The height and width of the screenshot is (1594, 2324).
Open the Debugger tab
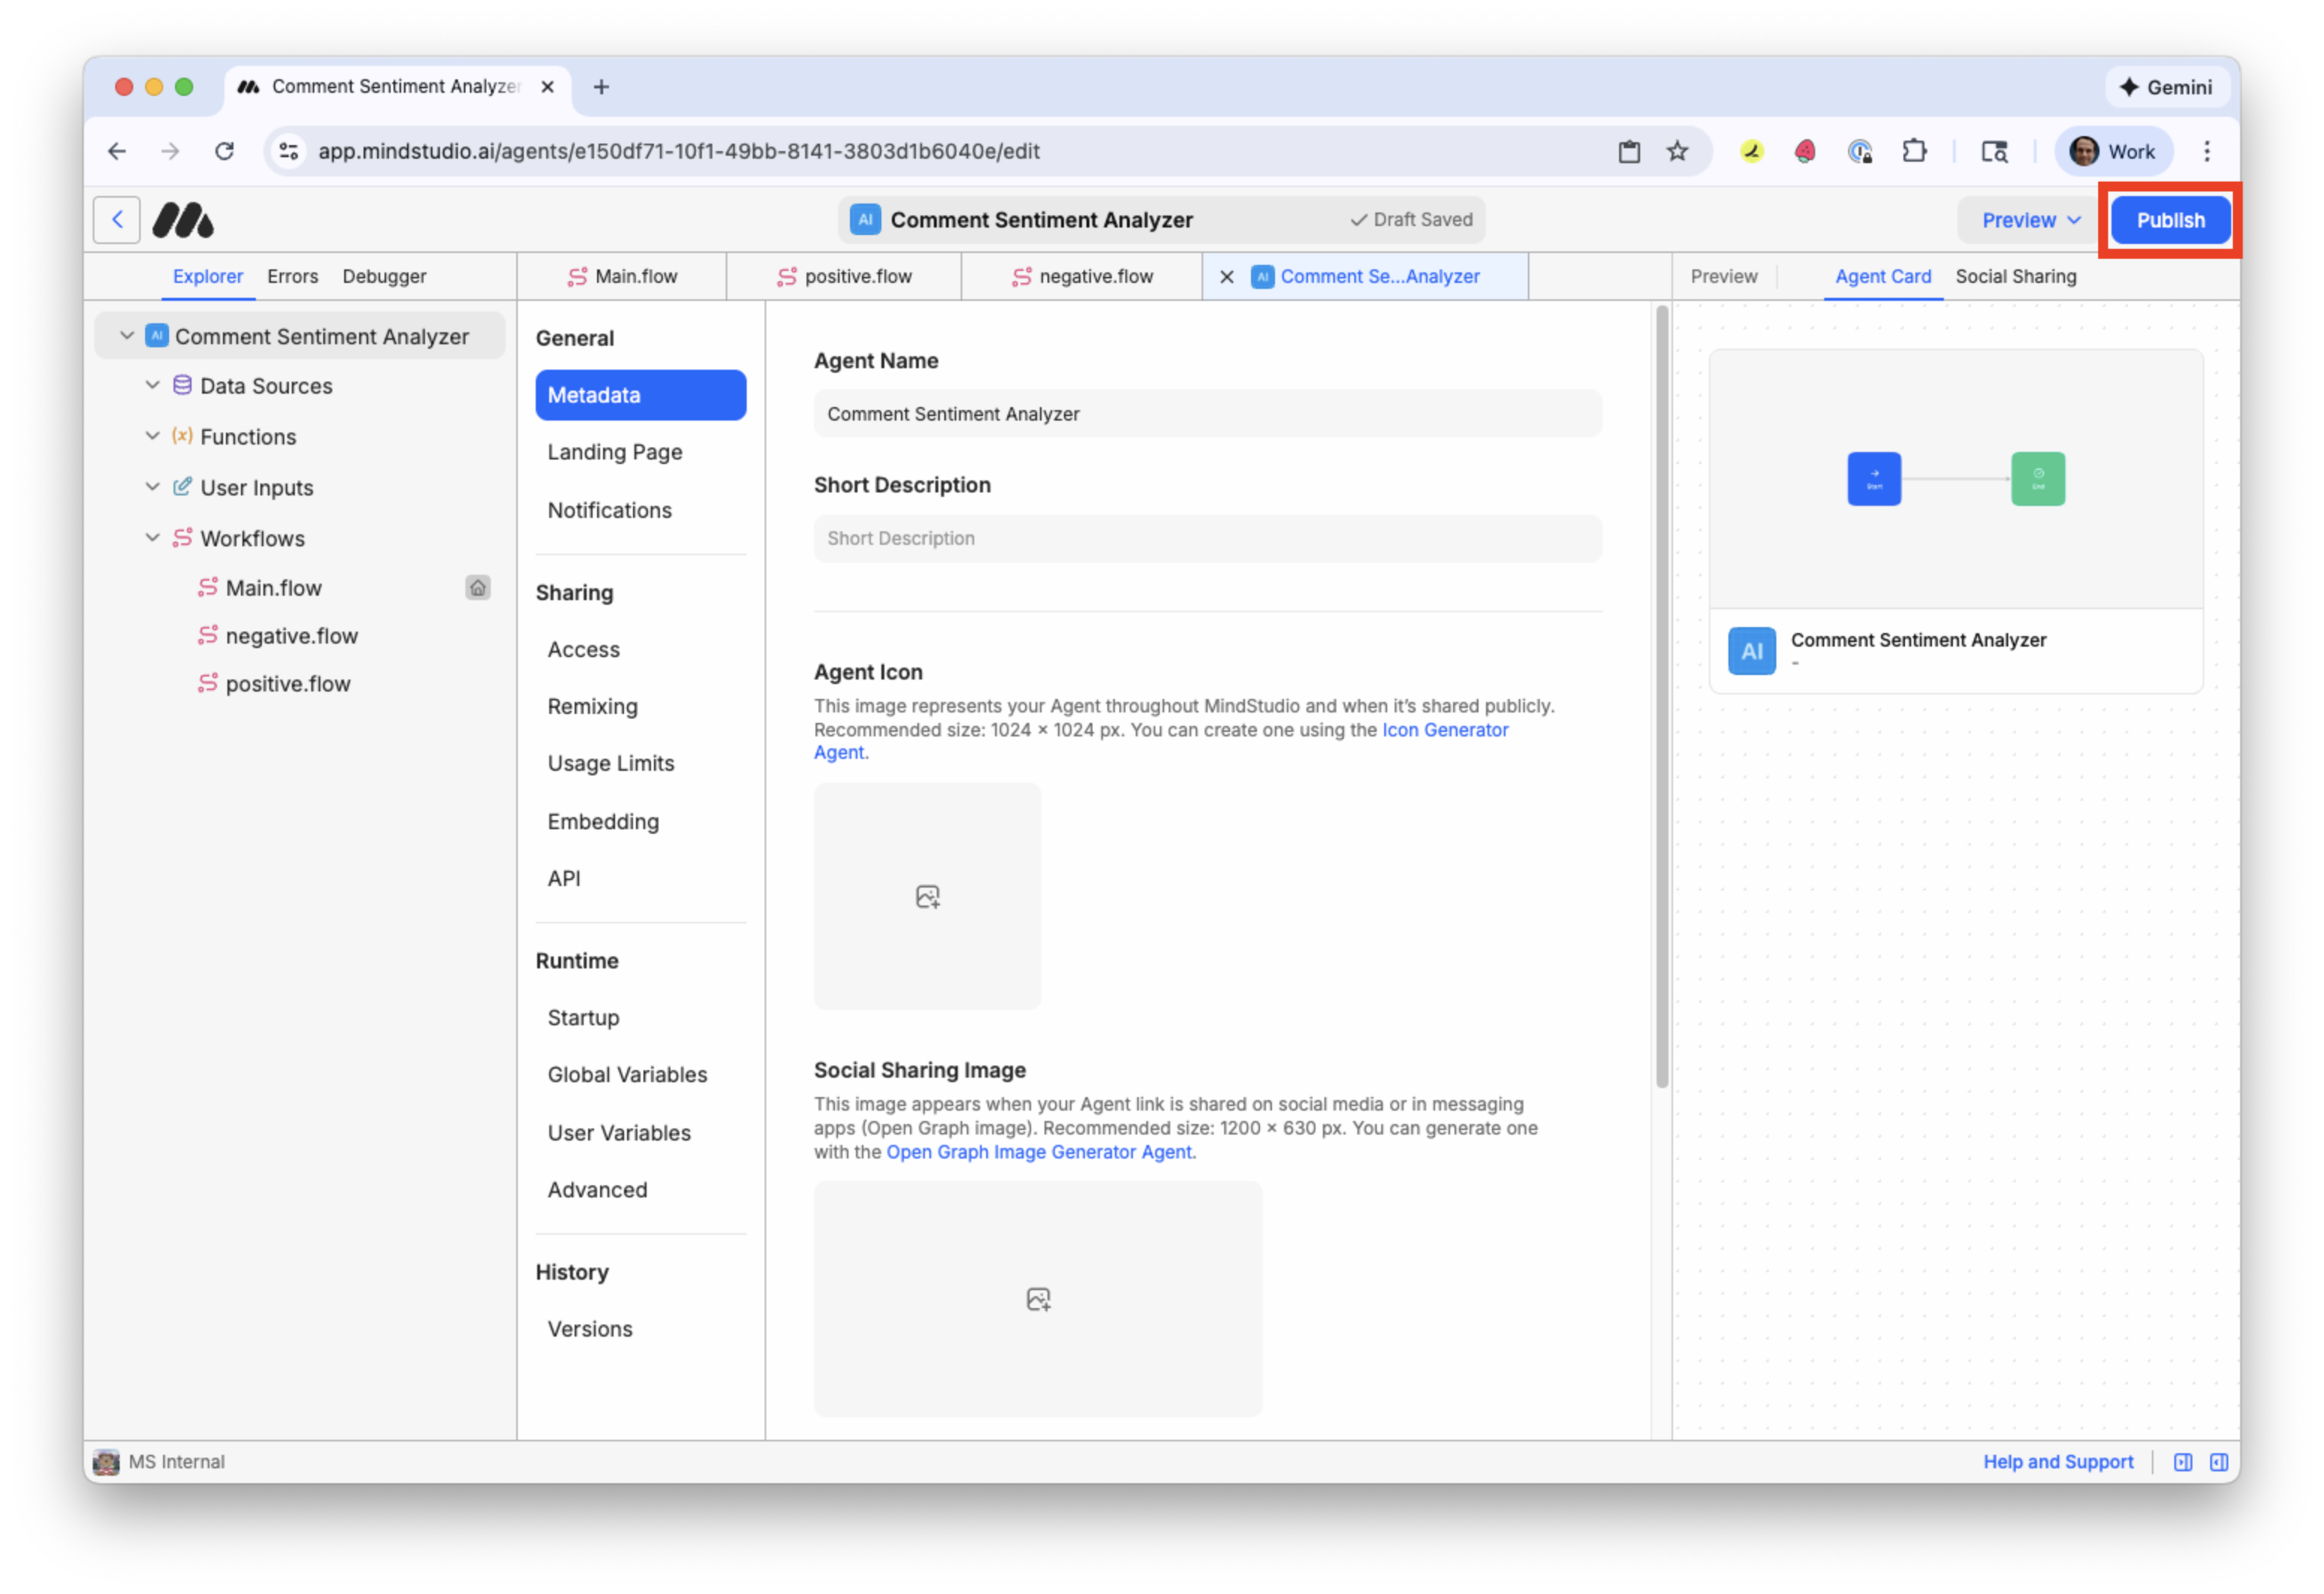[x=384, y=276]
